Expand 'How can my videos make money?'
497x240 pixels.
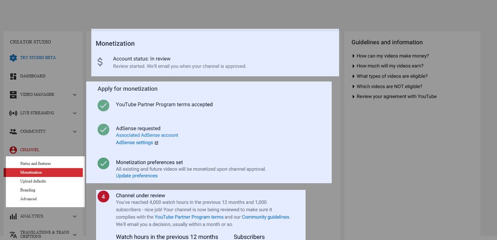pos(391,56)
